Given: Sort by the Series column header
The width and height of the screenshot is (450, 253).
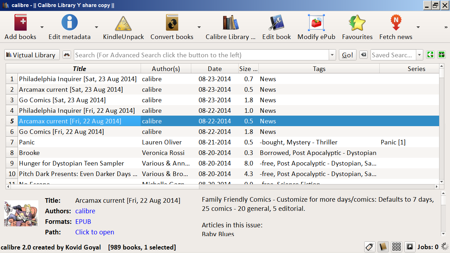Looking at the screenshot, I should tap(410, 69).
